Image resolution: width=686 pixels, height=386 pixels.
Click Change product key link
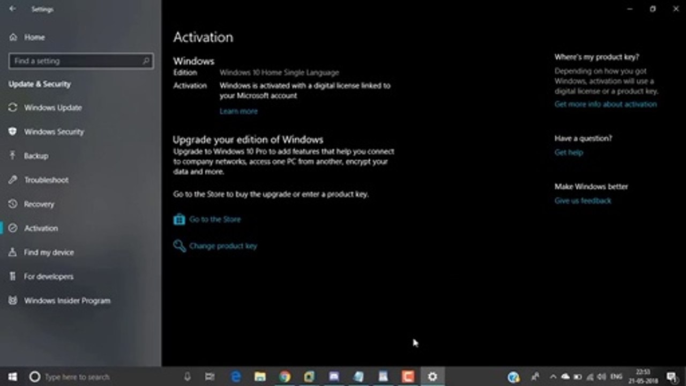[x=223, y=246]
